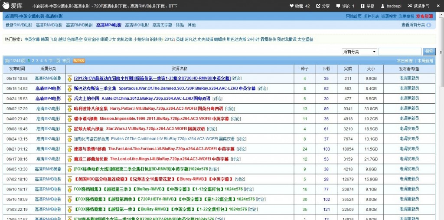Click the up-arrow icon on 舌尖上的中国 row
Viewport: 444px width, 220px height.
pyautogui.click(x=69, y=99)
